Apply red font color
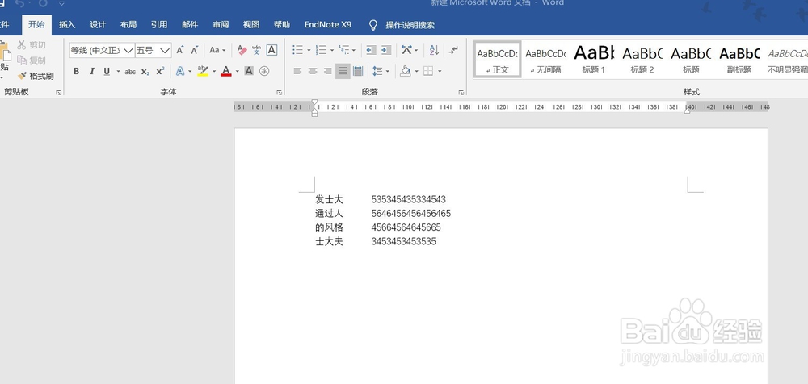808x384 pixels. [225, 71]
